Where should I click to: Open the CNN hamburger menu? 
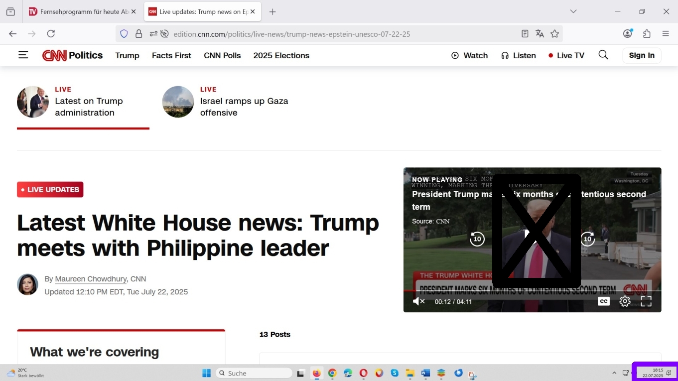coord(23,55)
